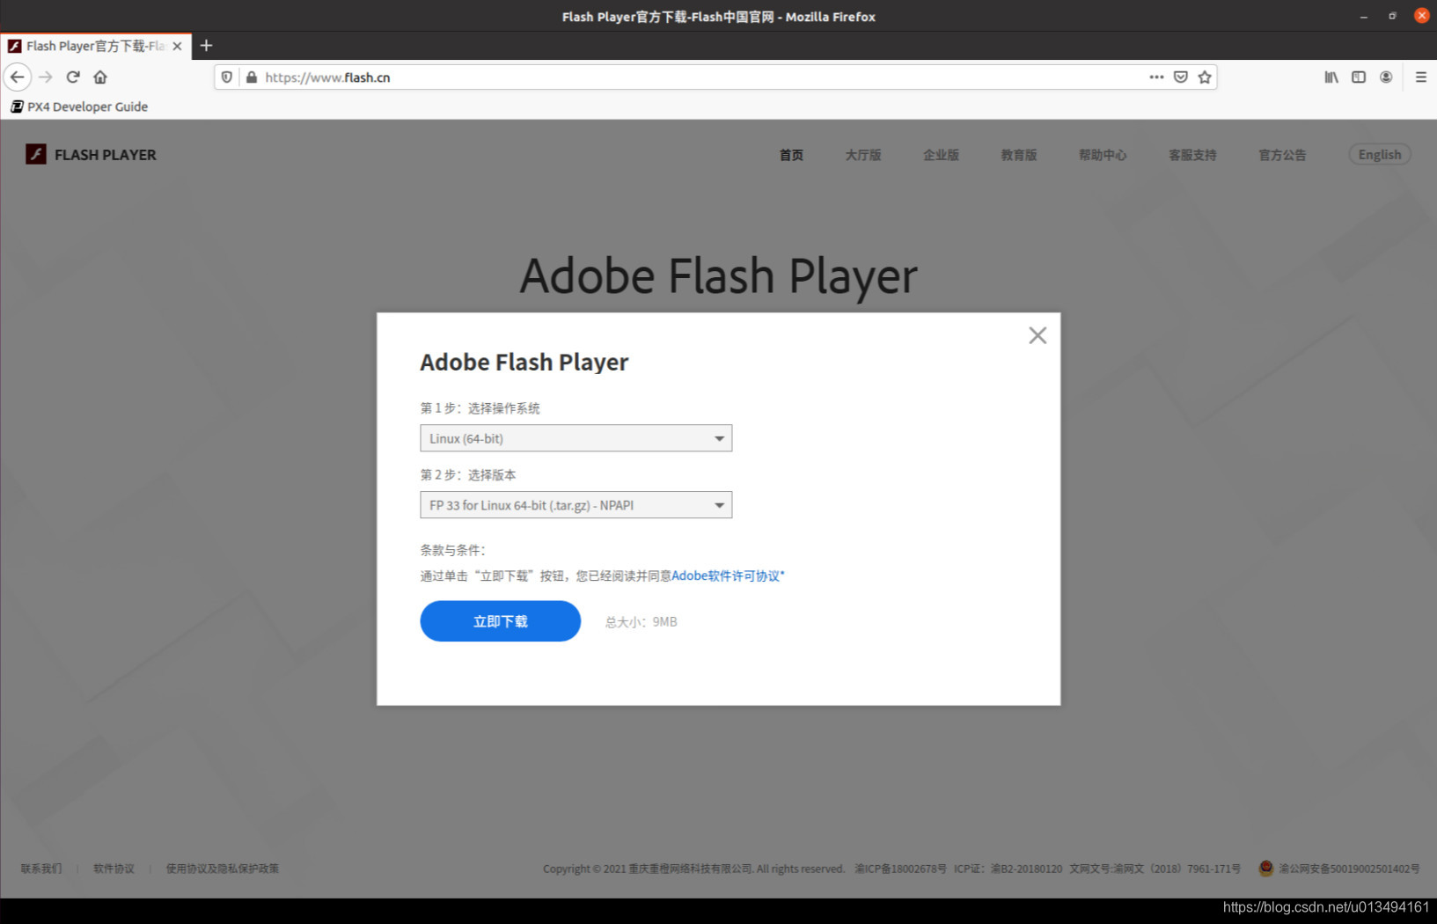Click the police badge icon in footer

[x=1266, y=868]
